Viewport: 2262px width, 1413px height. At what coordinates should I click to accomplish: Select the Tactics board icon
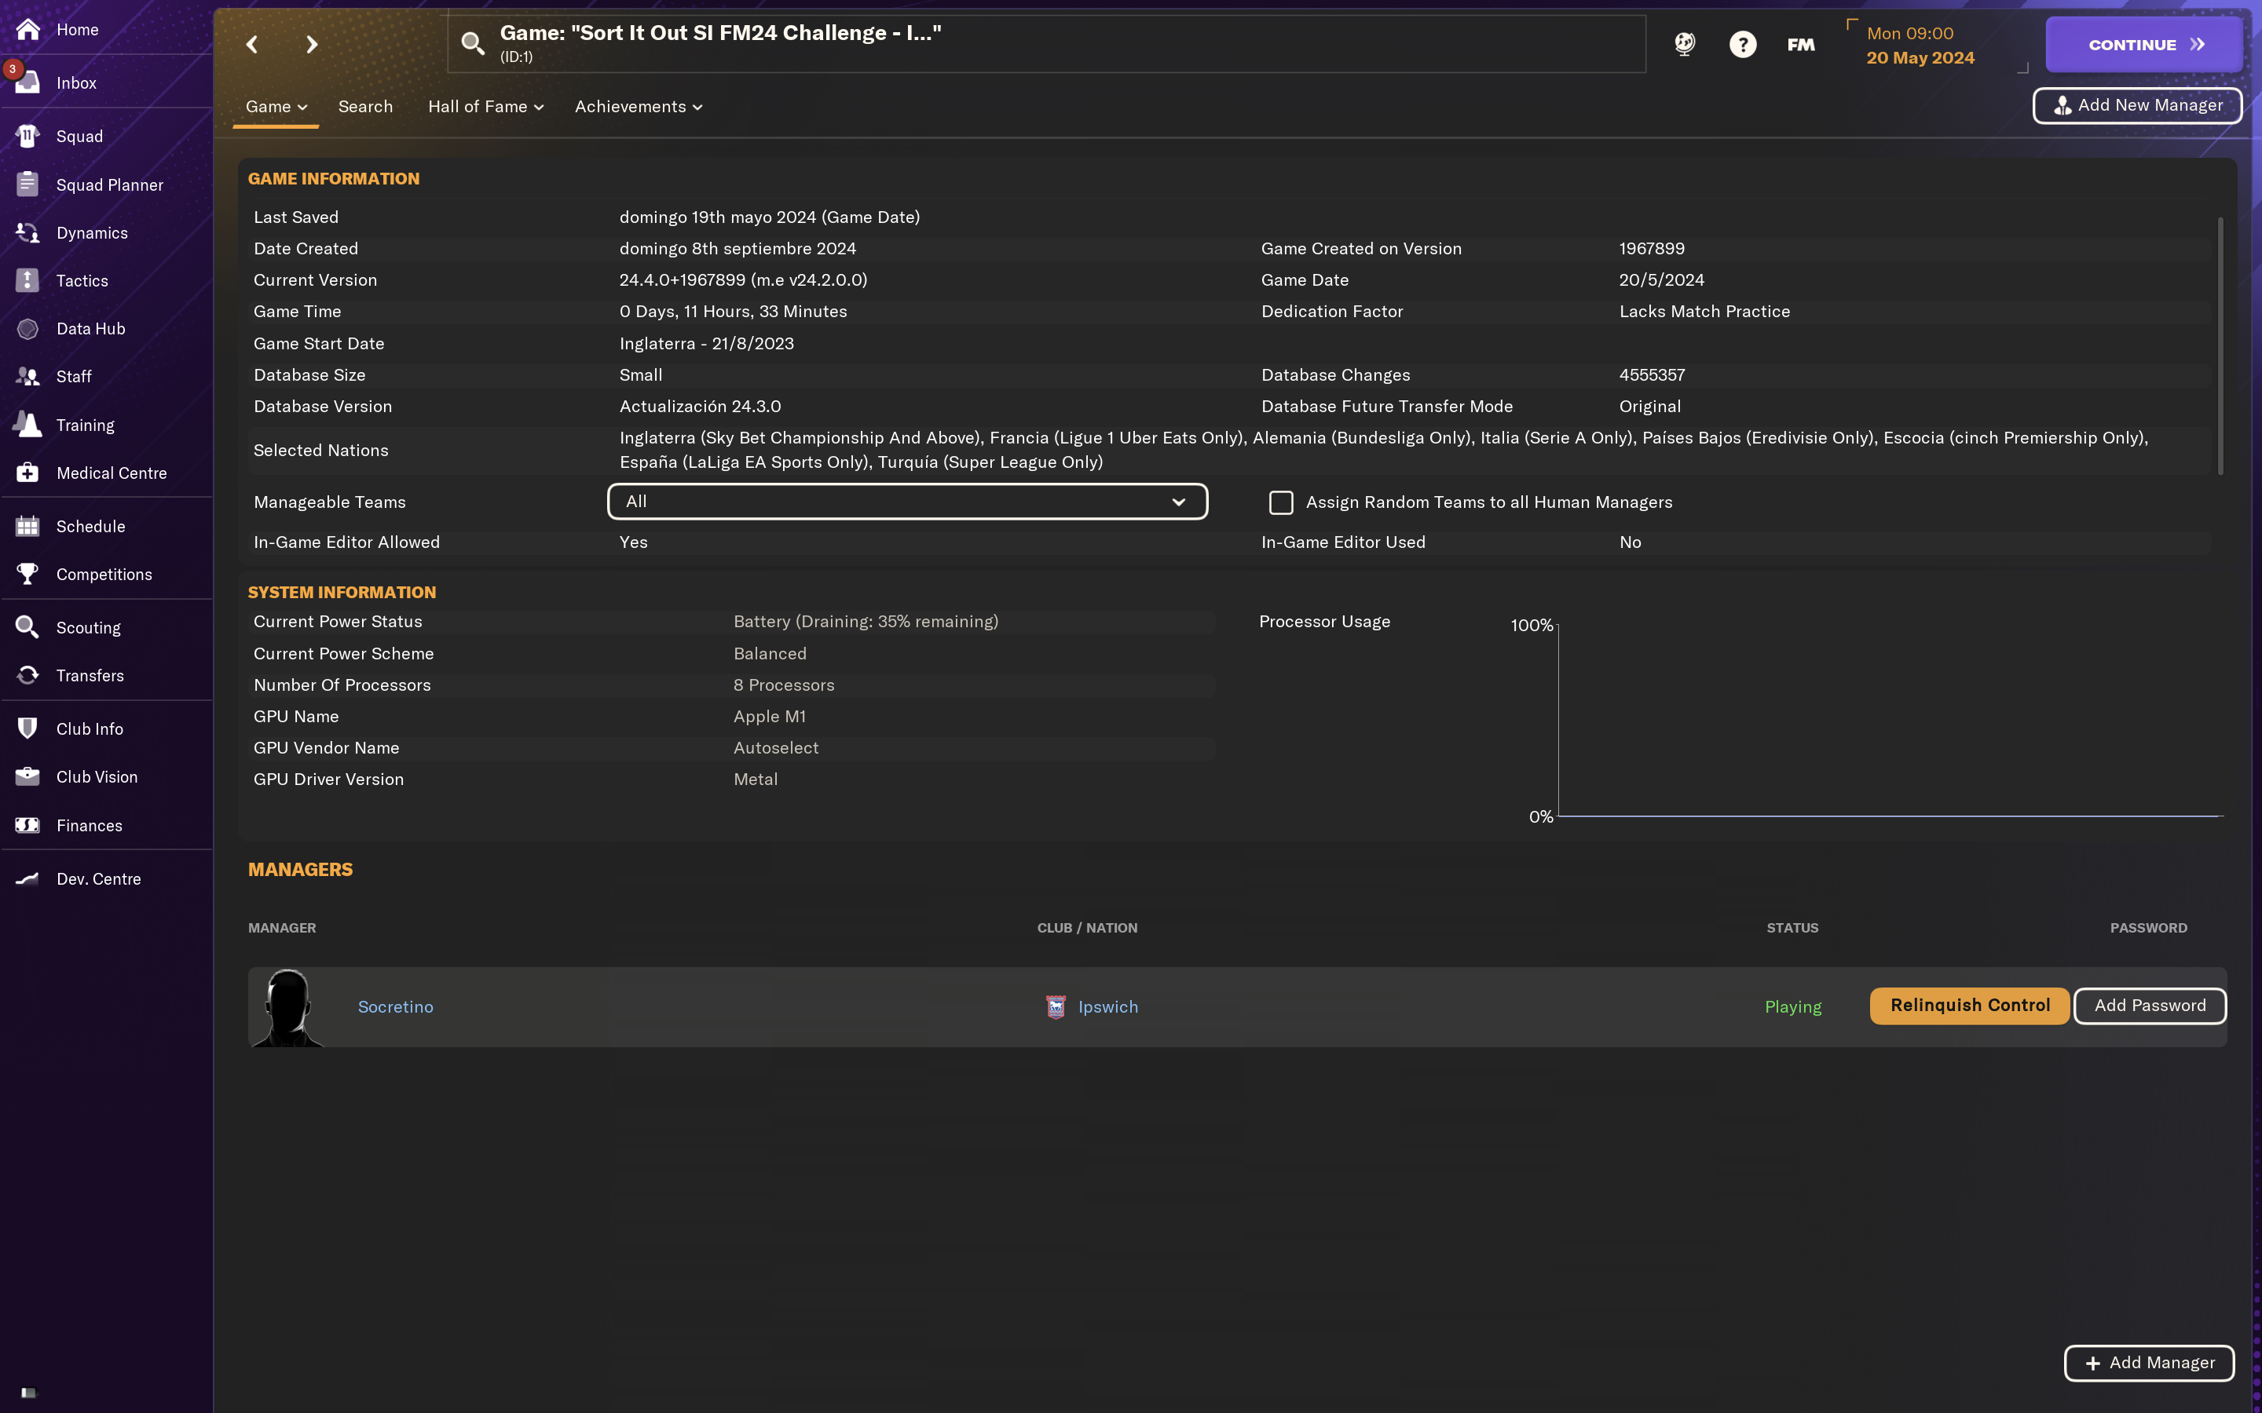click(x=28, y=280)
